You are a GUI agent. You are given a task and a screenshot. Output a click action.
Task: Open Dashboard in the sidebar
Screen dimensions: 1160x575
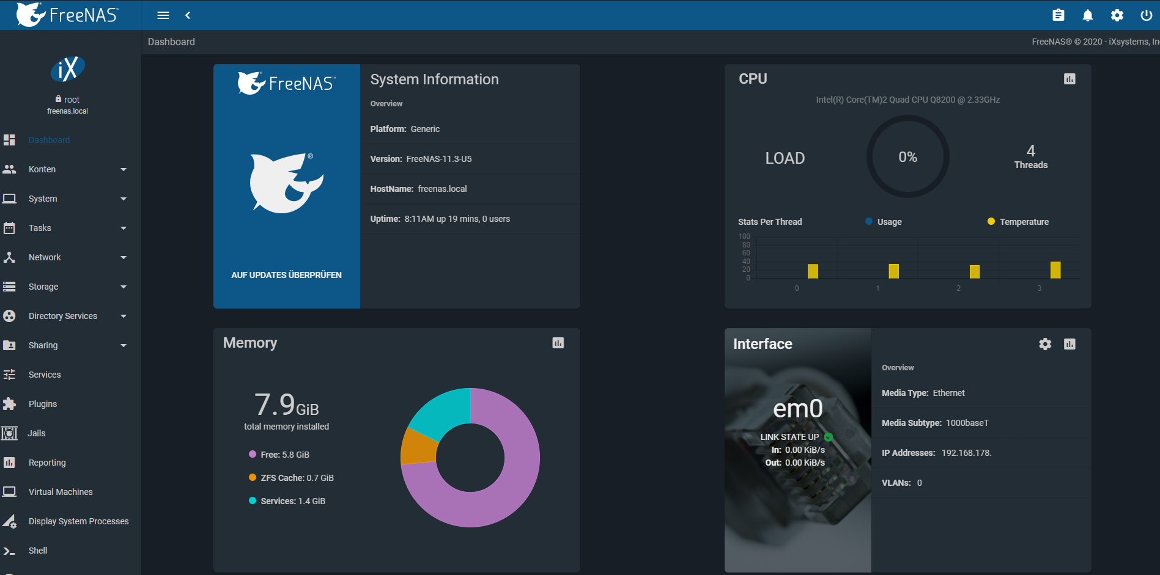[49, 140]
